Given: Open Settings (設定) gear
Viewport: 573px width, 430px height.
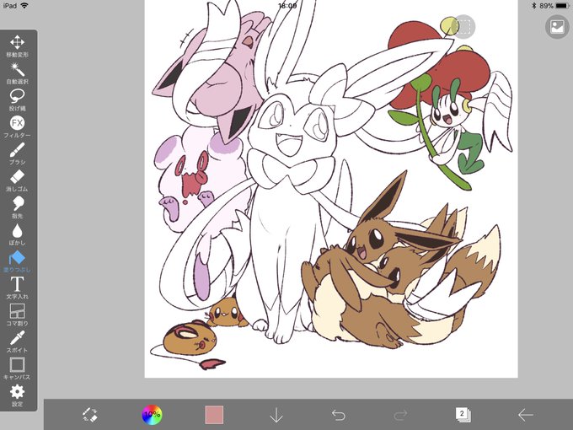Looking at the screenshot, I should click(x=17, y=395).
